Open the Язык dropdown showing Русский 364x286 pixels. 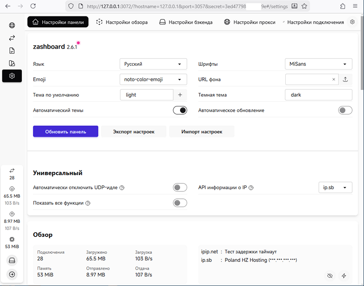(153, 64)
